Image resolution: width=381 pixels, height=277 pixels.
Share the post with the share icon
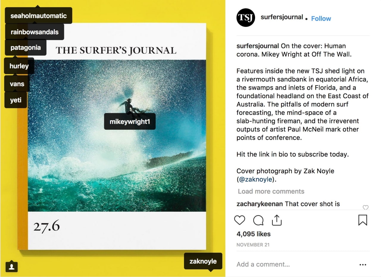[x=277, y=220]
